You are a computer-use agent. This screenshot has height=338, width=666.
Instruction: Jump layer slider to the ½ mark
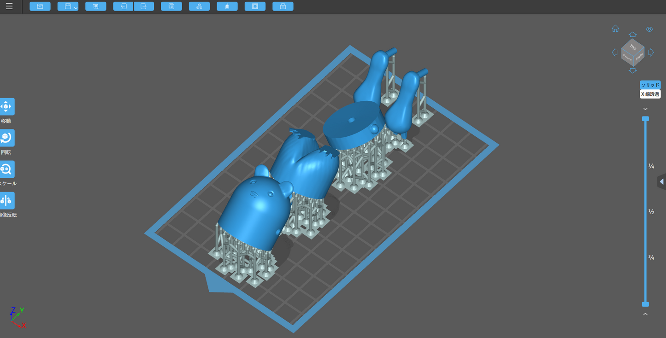[651, 212]
